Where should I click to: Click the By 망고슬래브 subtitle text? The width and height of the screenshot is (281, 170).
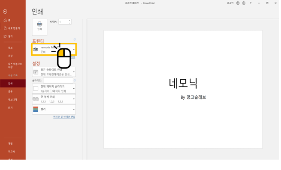coord(193,97)
